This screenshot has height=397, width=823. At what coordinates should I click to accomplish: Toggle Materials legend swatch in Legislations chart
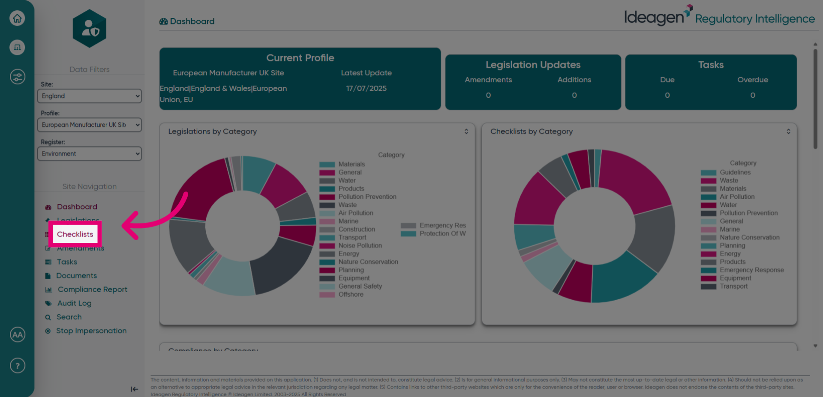[x=327, y=164]
